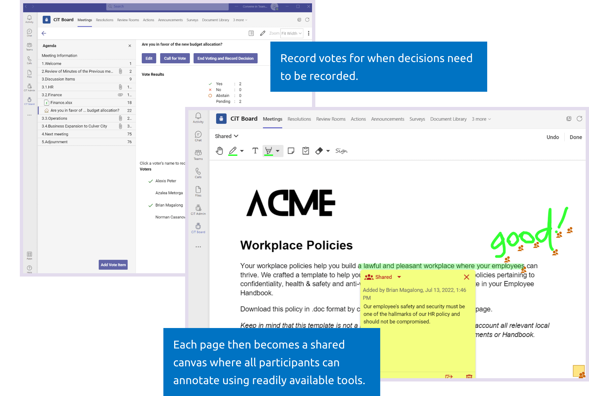The height and width of the screenshot is (396, 589).
Task: Select agenda item 5.Adjournment
Action: pos(87,142)
